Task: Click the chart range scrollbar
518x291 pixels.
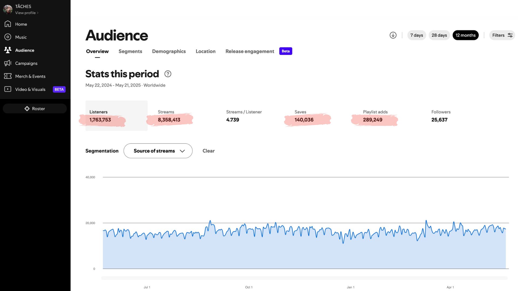Action: coord(304,278)
